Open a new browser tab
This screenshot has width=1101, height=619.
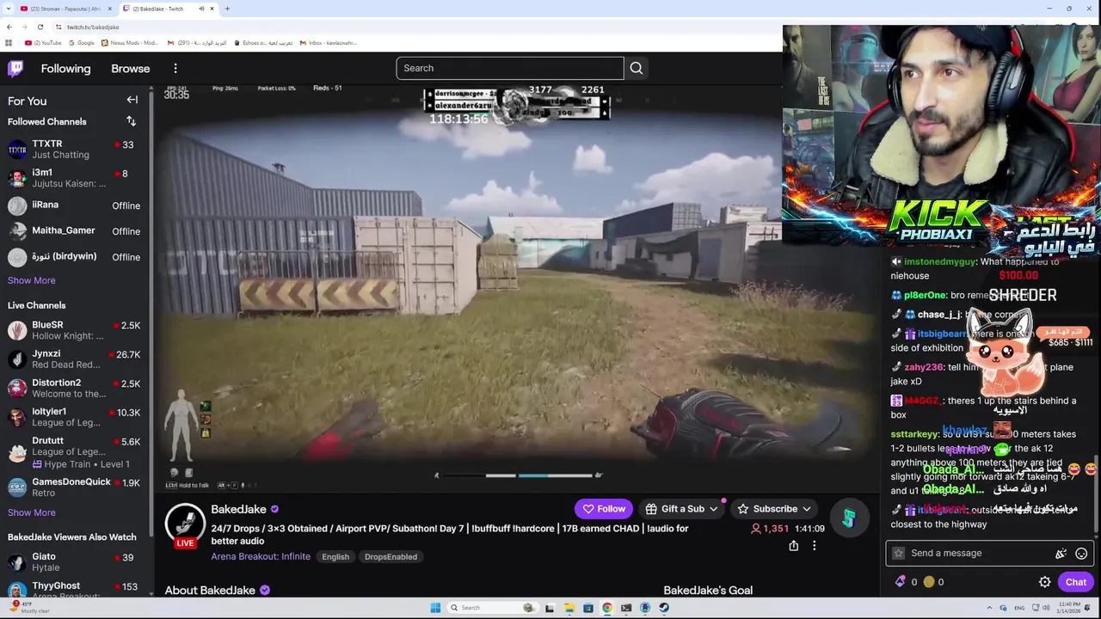tap(227, 9)
